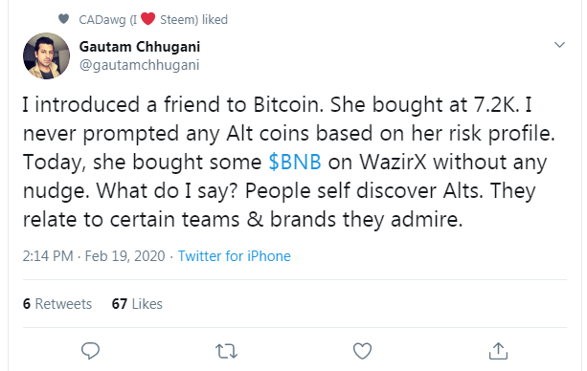Click the tweet body text about Bitcoin
This screenshot has height=371, width=587.
288,162
